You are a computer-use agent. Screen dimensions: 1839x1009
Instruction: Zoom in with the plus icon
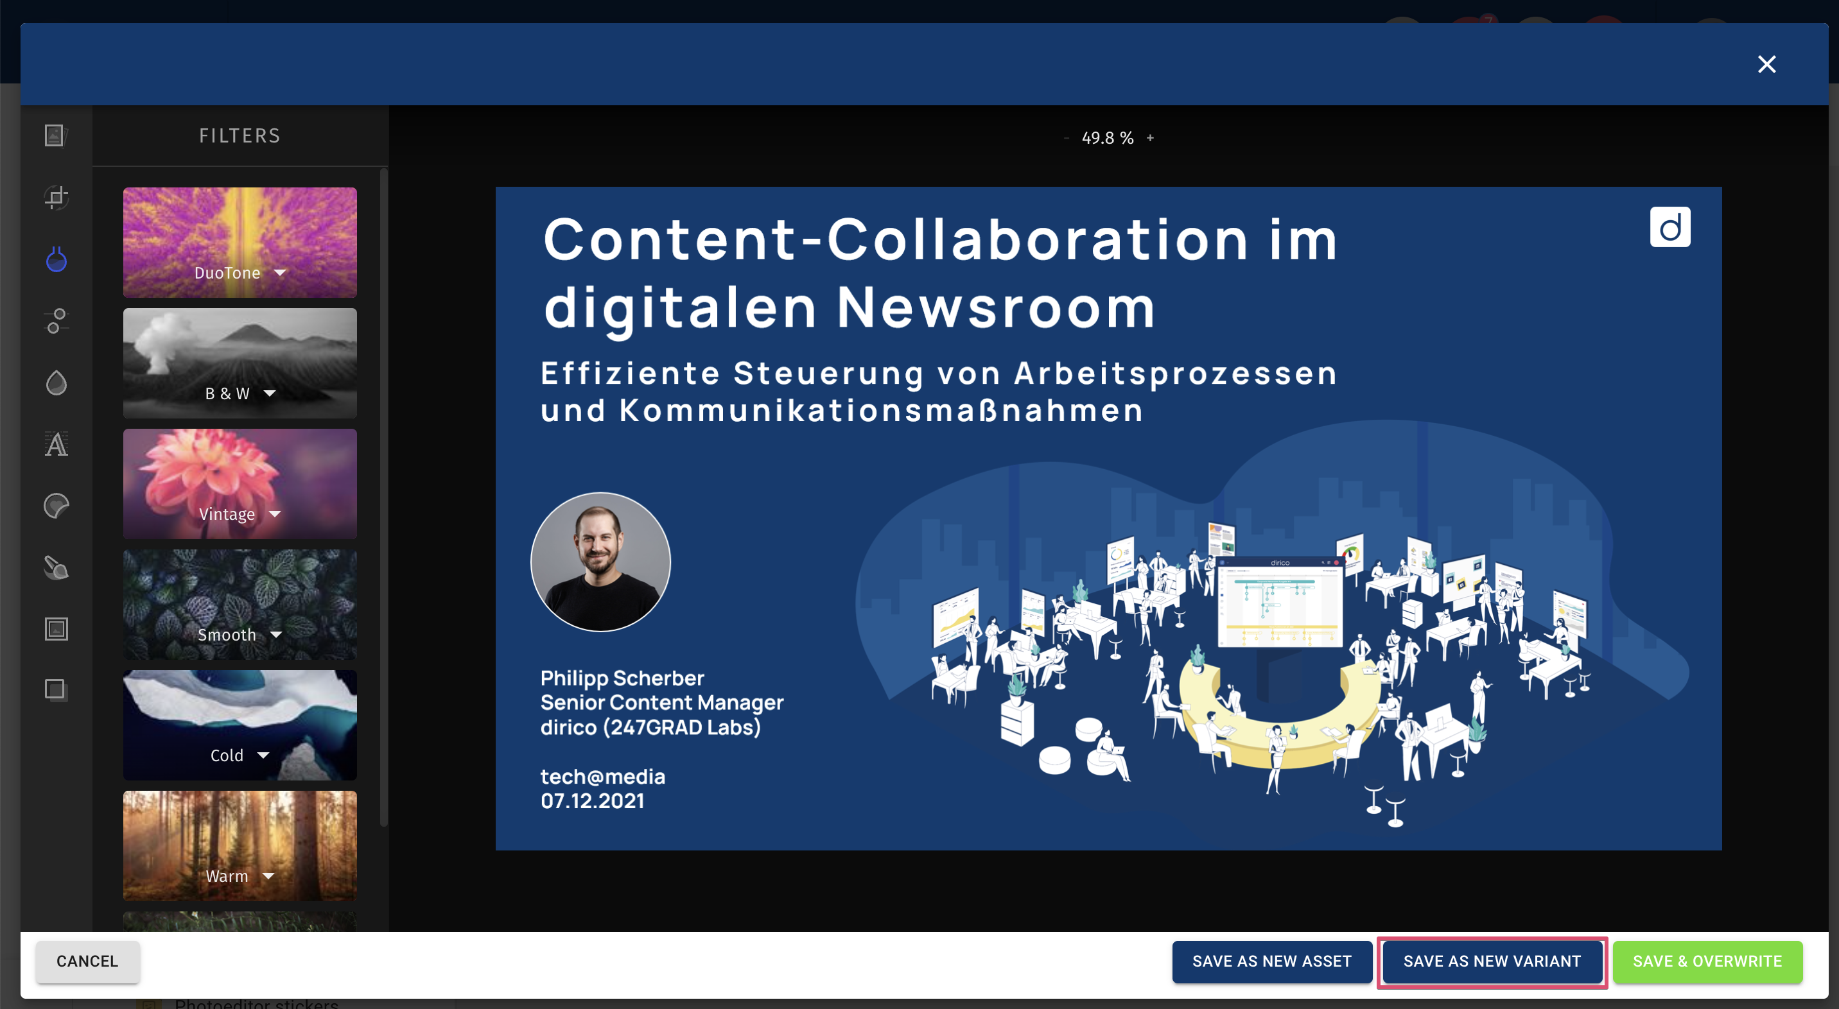pos(1150,138)
